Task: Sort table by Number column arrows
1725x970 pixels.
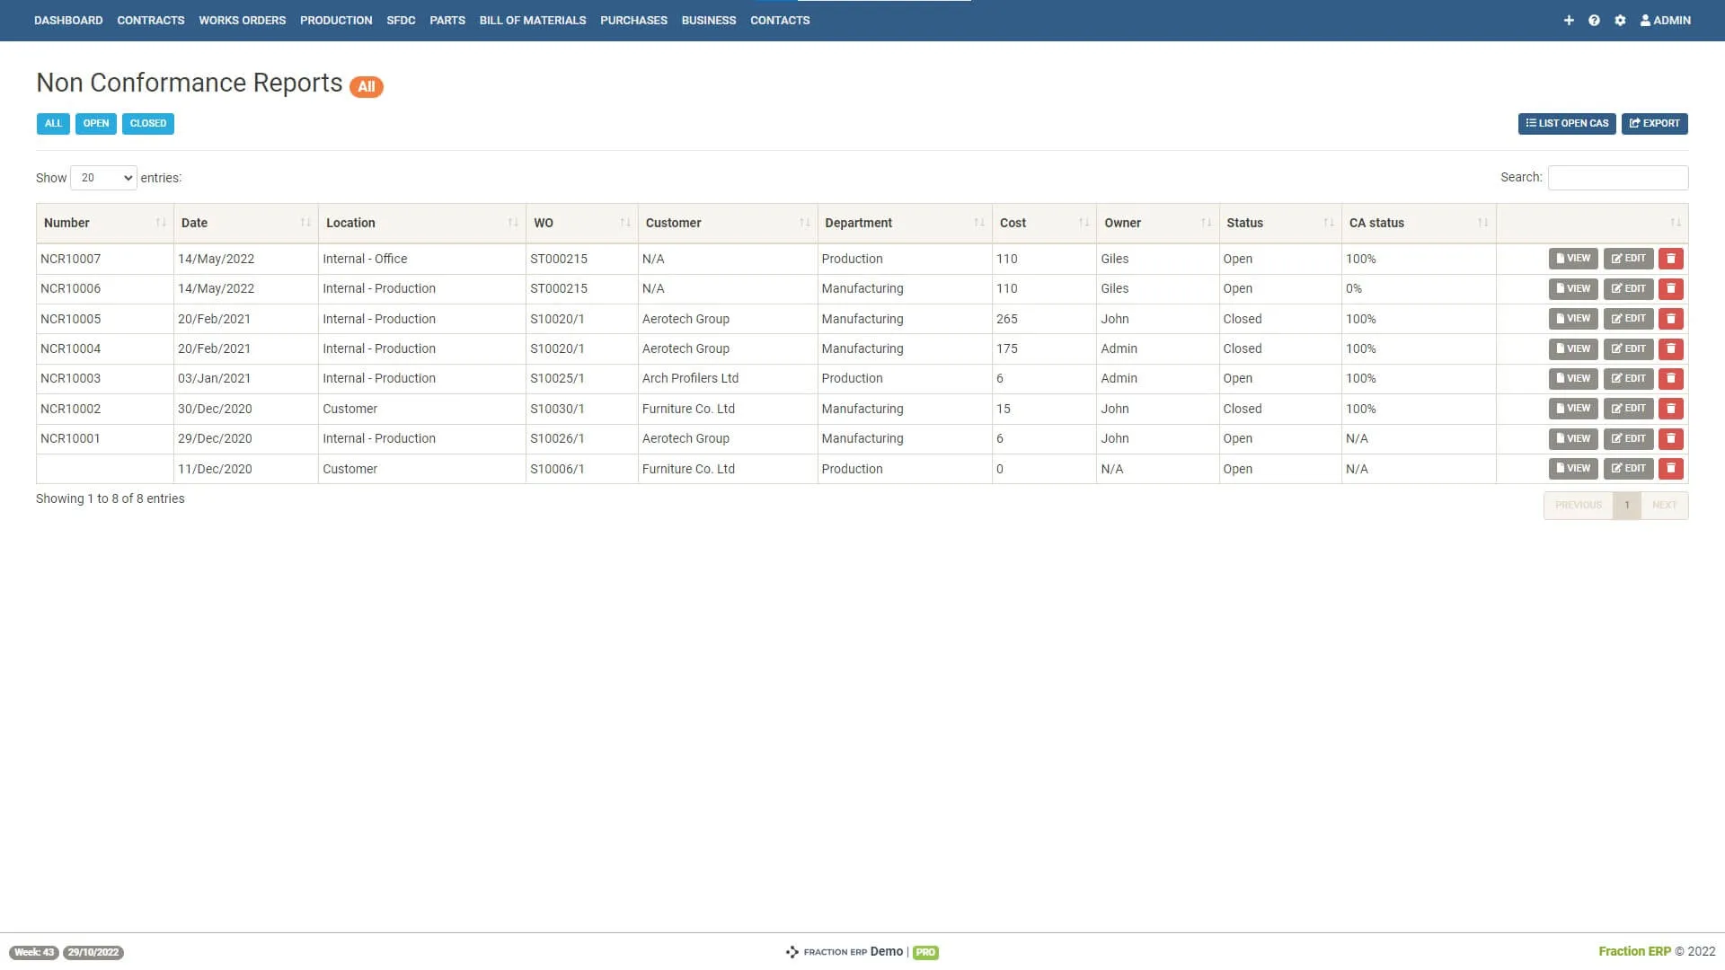Action: pyautogui.click(x=161, y=223)
